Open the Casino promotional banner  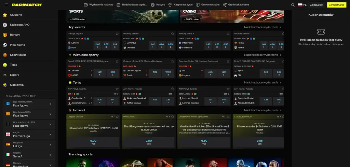(x=232, y=16)
